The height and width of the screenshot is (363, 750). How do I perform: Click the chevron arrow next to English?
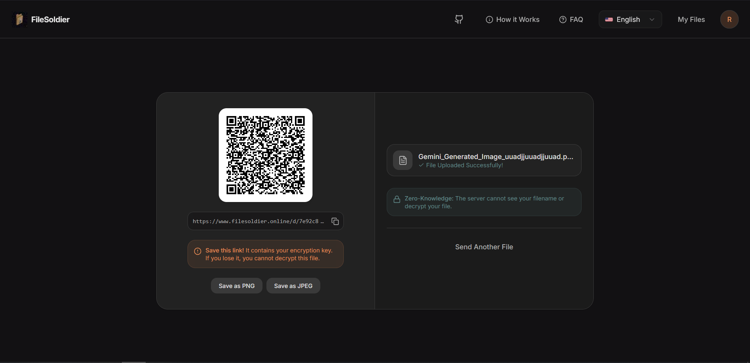[652, 19]
